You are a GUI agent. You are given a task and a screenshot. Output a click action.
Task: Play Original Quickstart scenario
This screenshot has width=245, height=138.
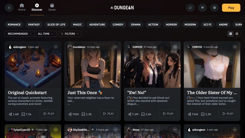[49, 113]
